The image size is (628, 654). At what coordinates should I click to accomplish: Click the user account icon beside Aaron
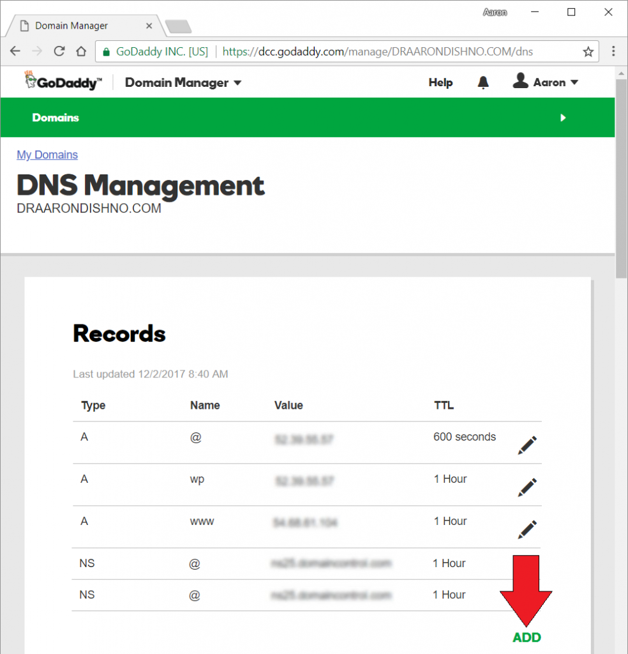tap(520, 81)
